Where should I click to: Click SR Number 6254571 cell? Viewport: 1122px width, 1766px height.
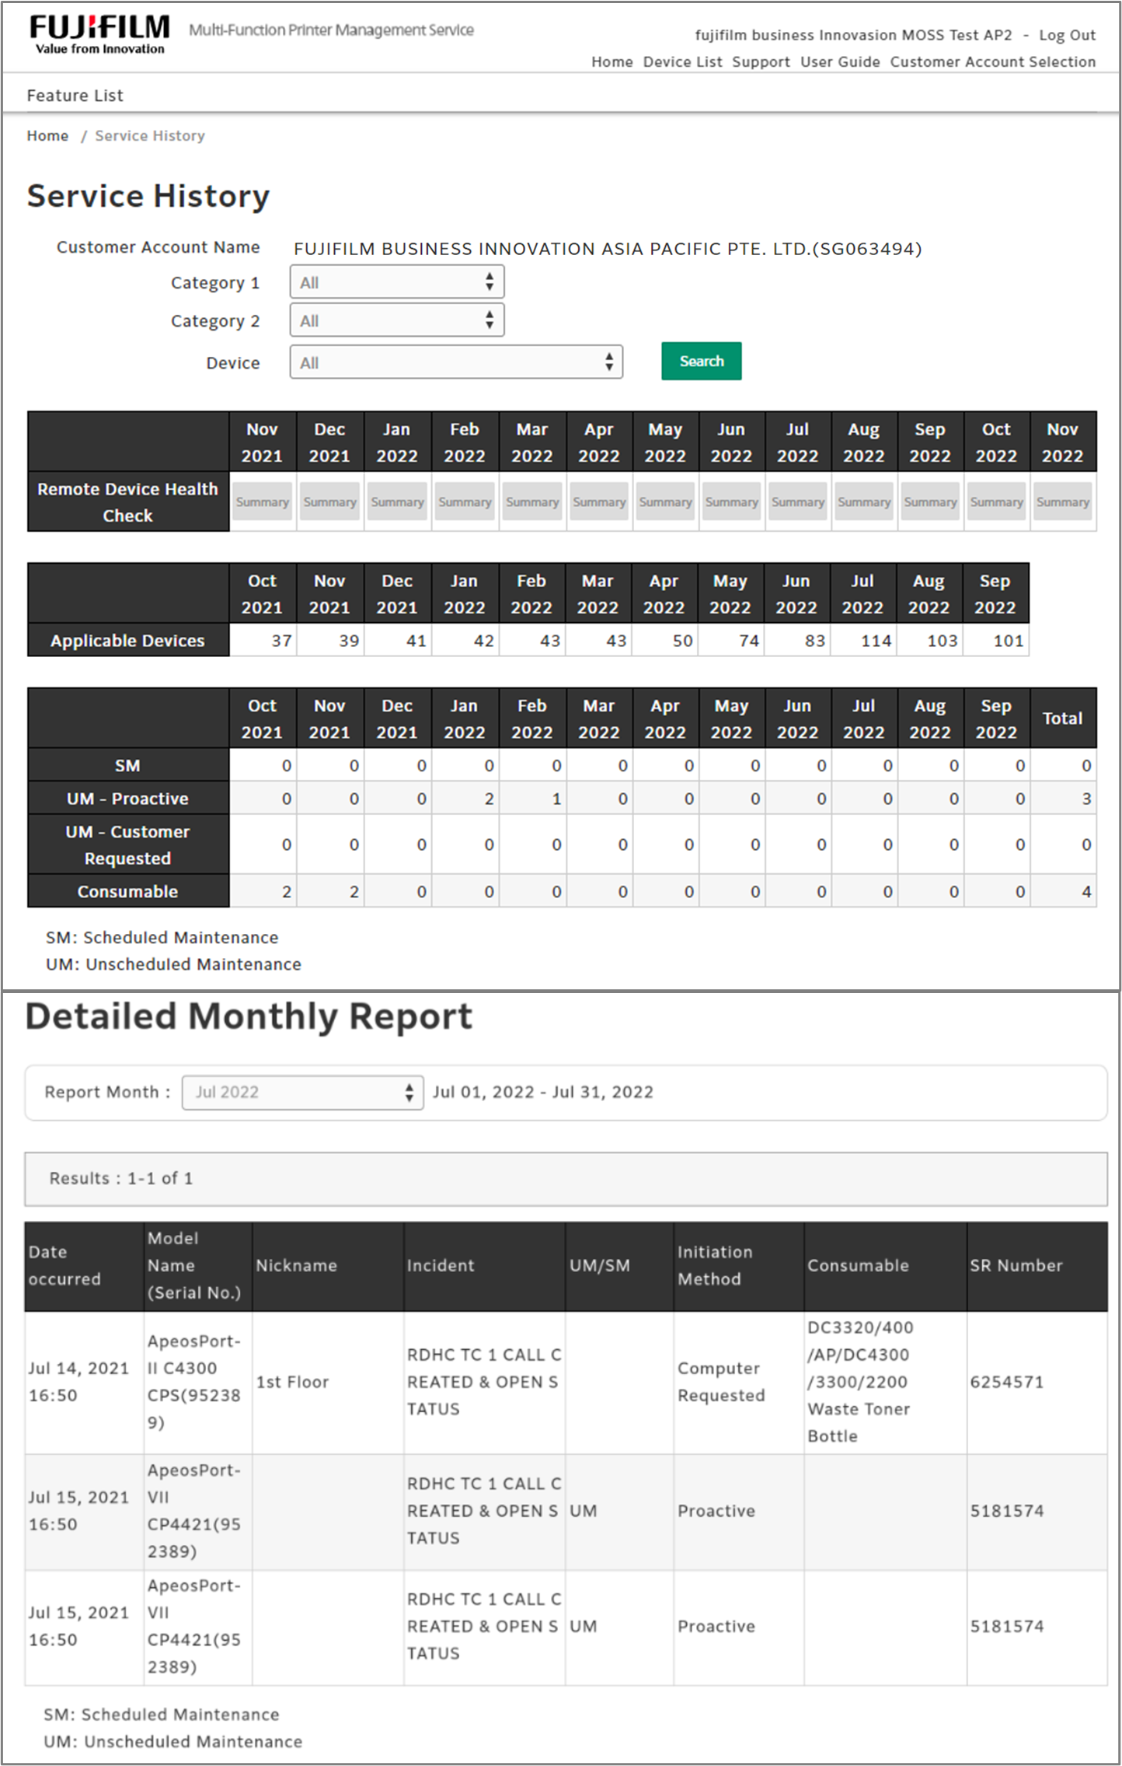point(1006,1382)
